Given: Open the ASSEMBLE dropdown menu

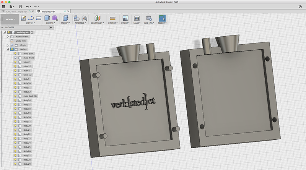Looking at the screenshot, I should [80, 23].
